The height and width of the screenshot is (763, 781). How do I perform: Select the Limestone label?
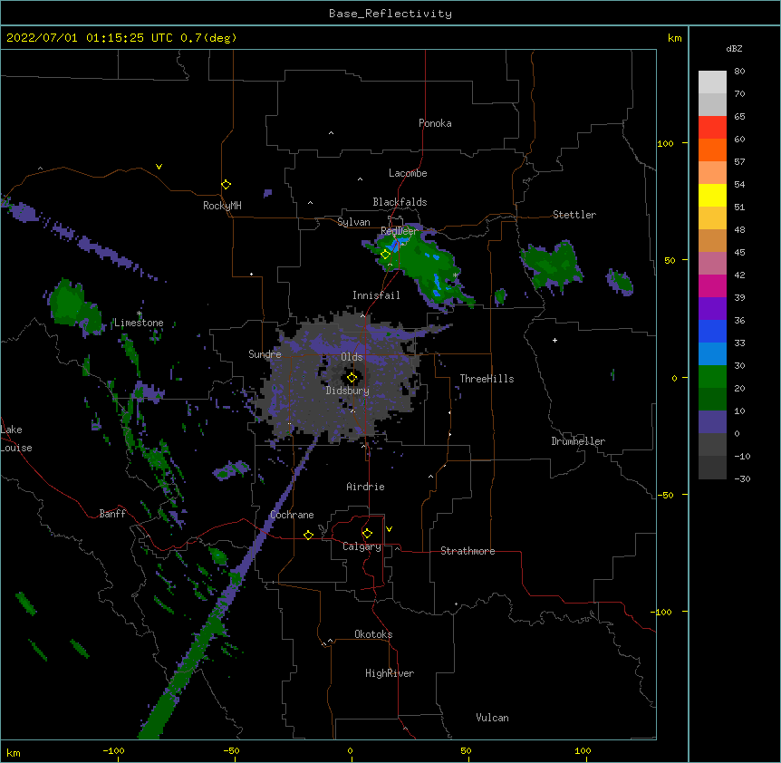coord(139,323)
